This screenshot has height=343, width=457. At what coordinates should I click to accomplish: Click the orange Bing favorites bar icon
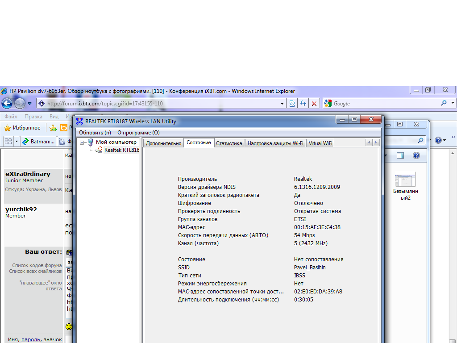tap(63, 128)
